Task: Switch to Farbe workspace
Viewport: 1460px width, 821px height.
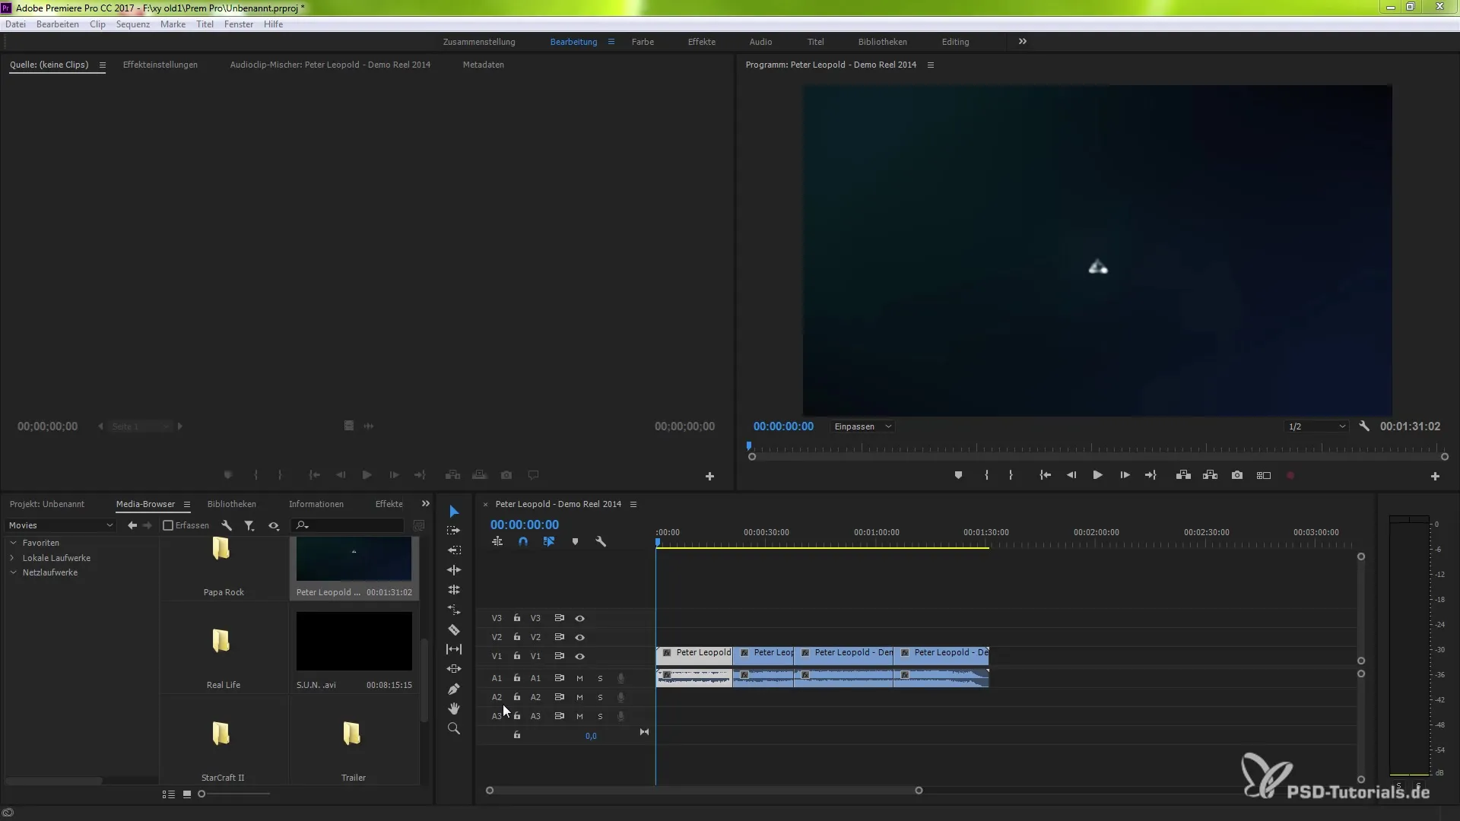Action: (x=643, y=42)
